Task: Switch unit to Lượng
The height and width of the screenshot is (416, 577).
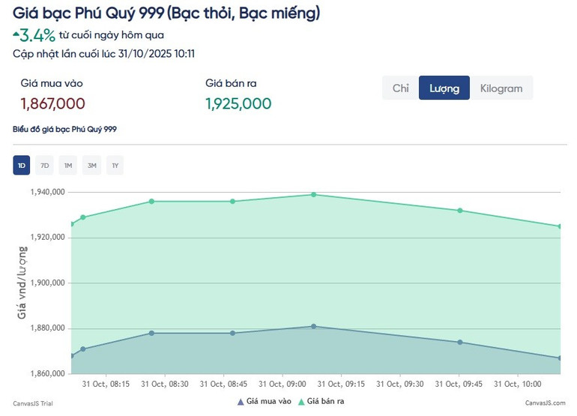Action: click(444, 88)
